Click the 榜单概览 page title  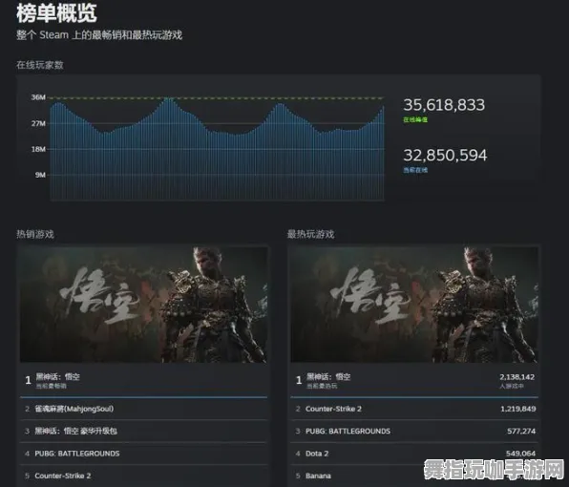click(x=56, y=13)
